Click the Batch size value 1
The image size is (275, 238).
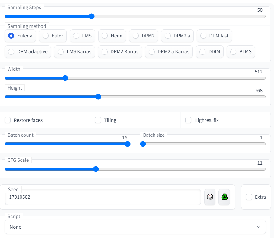tap(261, 138)
